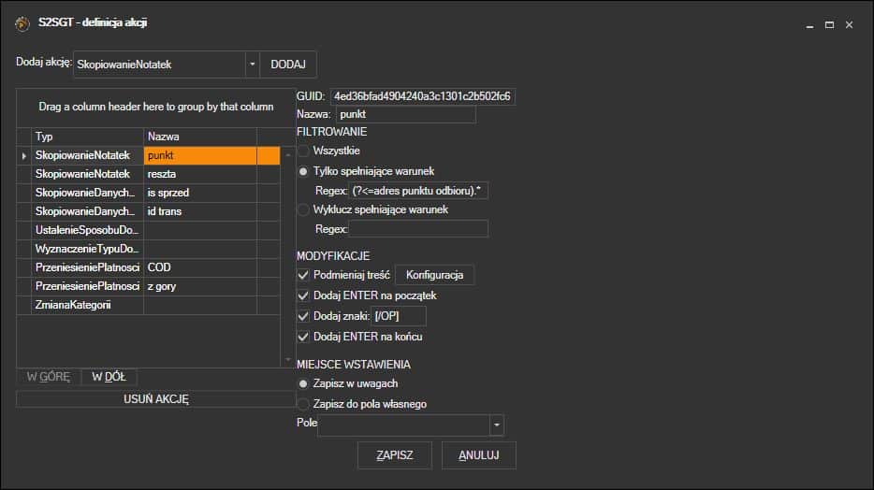The width and height of the screenshot is (874, 490).
Task: Open the Dodaj akcję dropdown arrow
Action: [252, 65]
